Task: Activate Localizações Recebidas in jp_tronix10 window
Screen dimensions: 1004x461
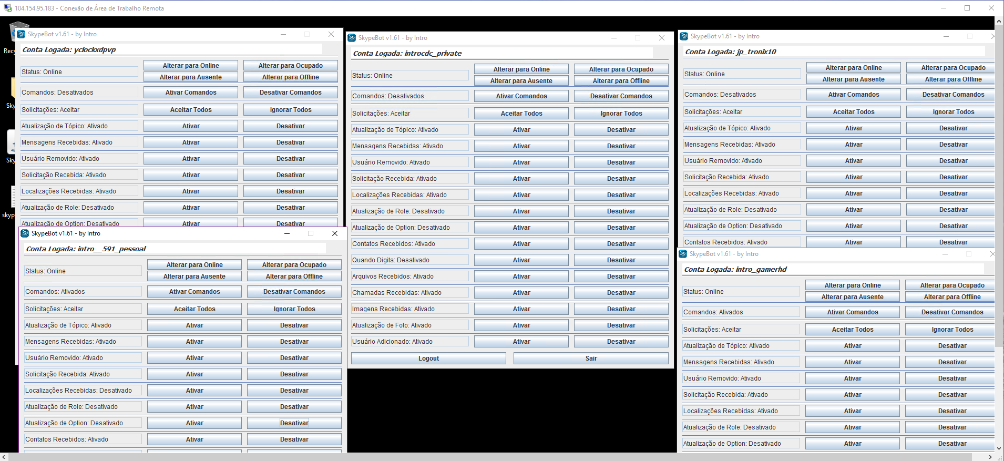Action: point(854,193)
